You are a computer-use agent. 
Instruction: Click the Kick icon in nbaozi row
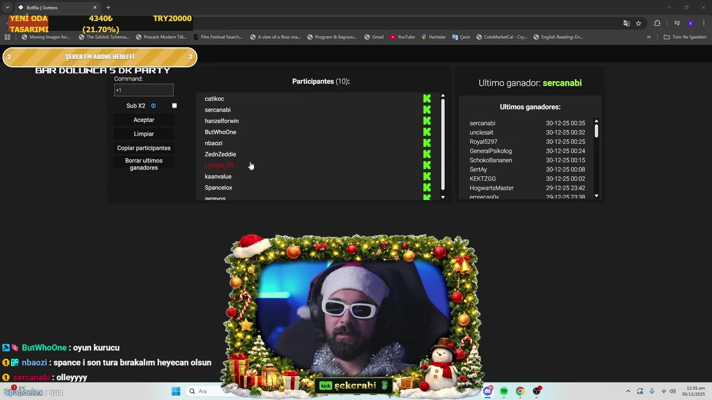(427, 143)
